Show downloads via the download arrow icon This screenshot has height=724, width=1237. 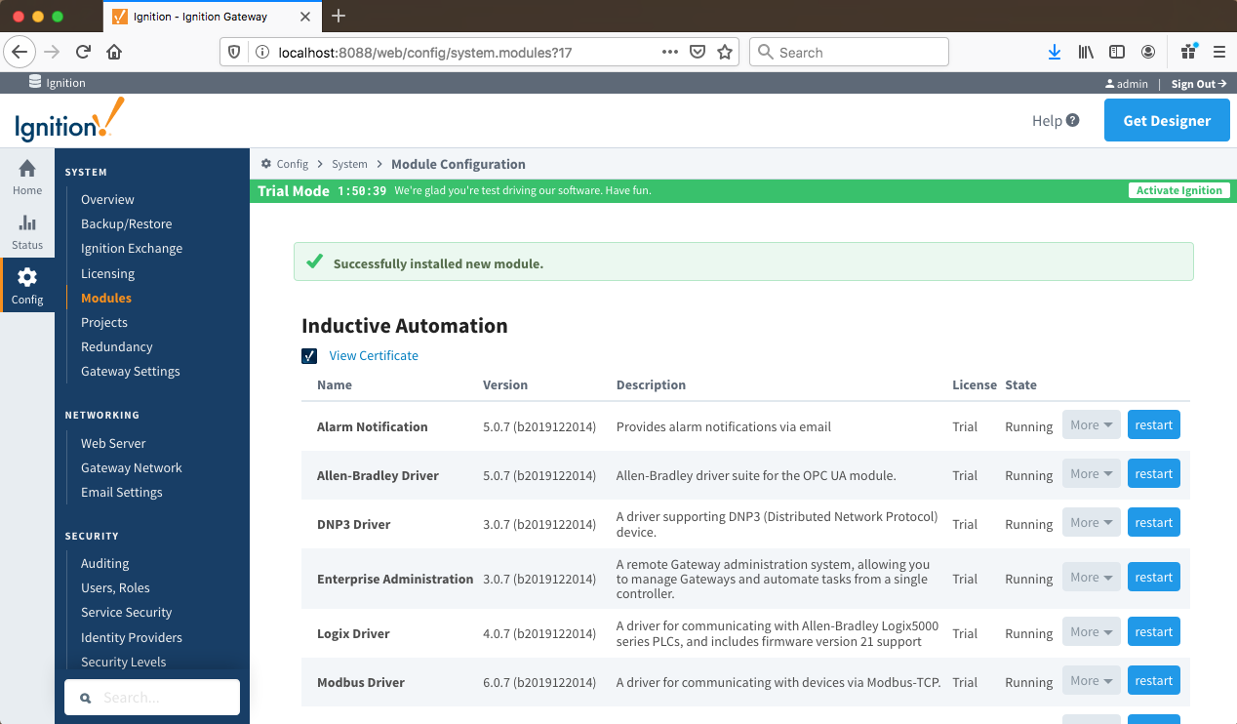coord(1055,52)
